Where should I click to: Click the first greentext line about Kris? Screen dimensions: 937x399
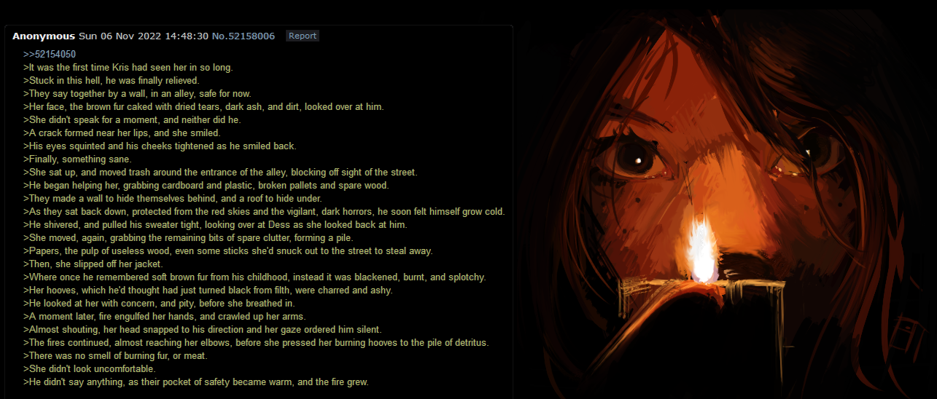pyautogui.click(x=128, y=68)
